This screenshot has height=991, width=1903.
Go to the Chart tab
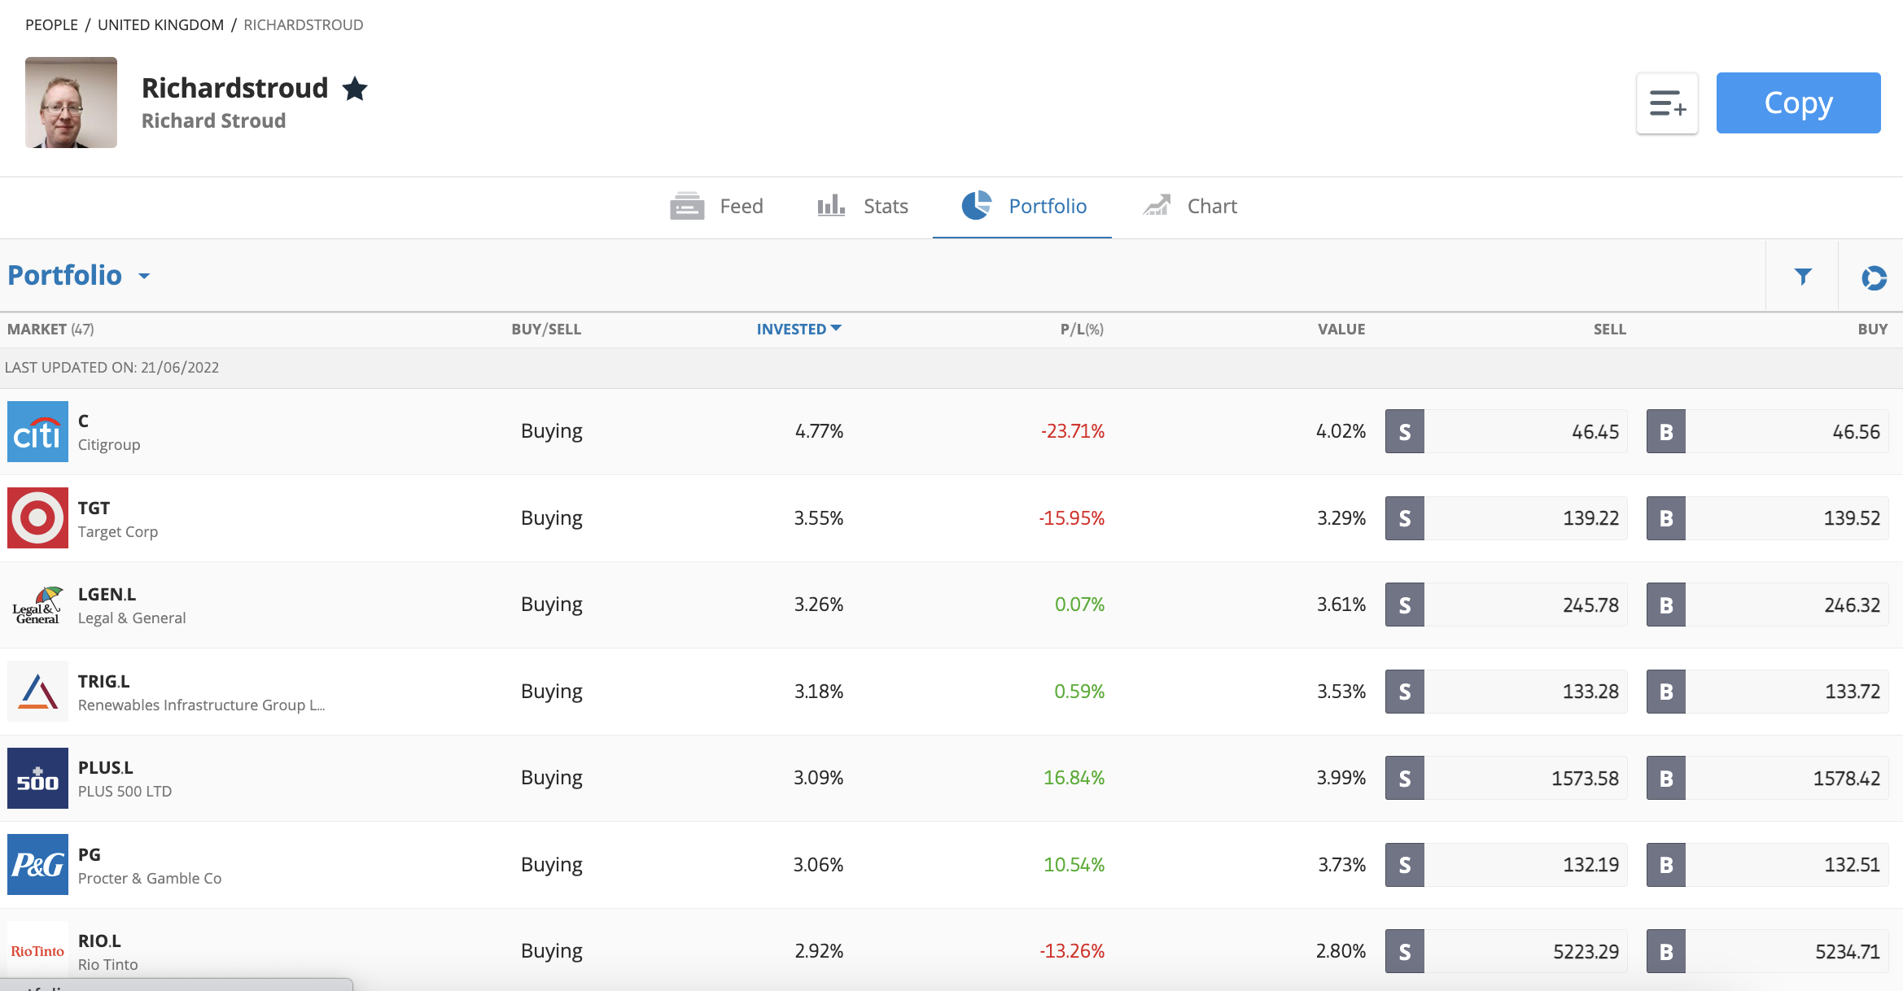tap(1190, 207)
